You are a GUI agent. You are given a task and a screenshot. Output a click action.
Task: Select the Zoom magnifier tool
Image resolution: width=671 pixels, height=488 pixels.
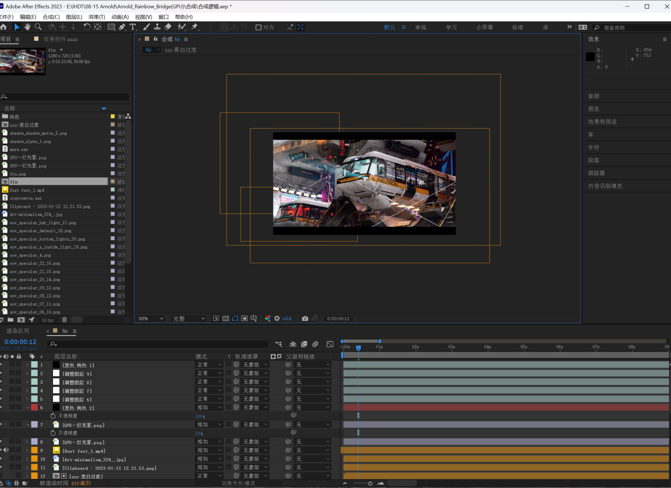38,27
